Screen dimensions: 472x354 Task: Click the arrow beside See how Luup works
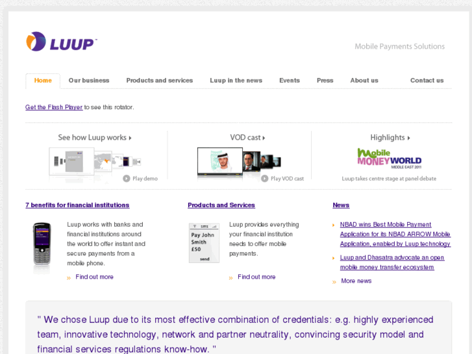click(x=130, y=138)
